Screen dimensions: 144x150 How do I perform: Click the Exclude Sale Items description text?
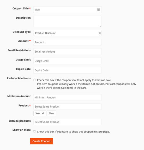(x=86, y=84)
